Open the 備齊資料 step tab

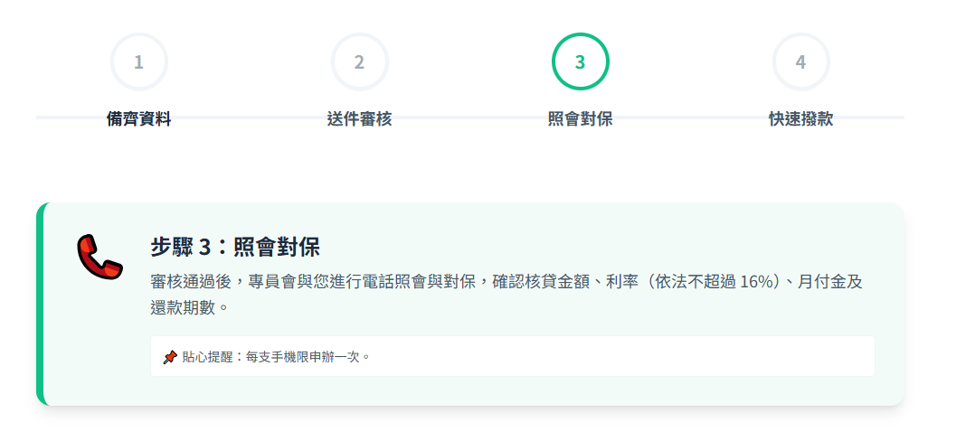pos(138,118)
